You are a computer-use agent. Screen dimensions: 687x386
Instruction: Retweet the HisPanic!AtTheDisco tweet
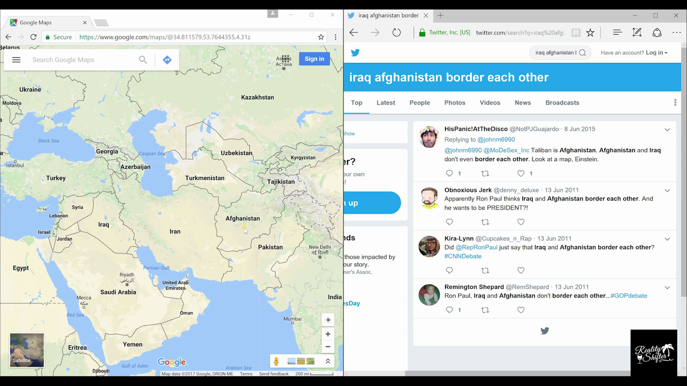pos(485,173)
